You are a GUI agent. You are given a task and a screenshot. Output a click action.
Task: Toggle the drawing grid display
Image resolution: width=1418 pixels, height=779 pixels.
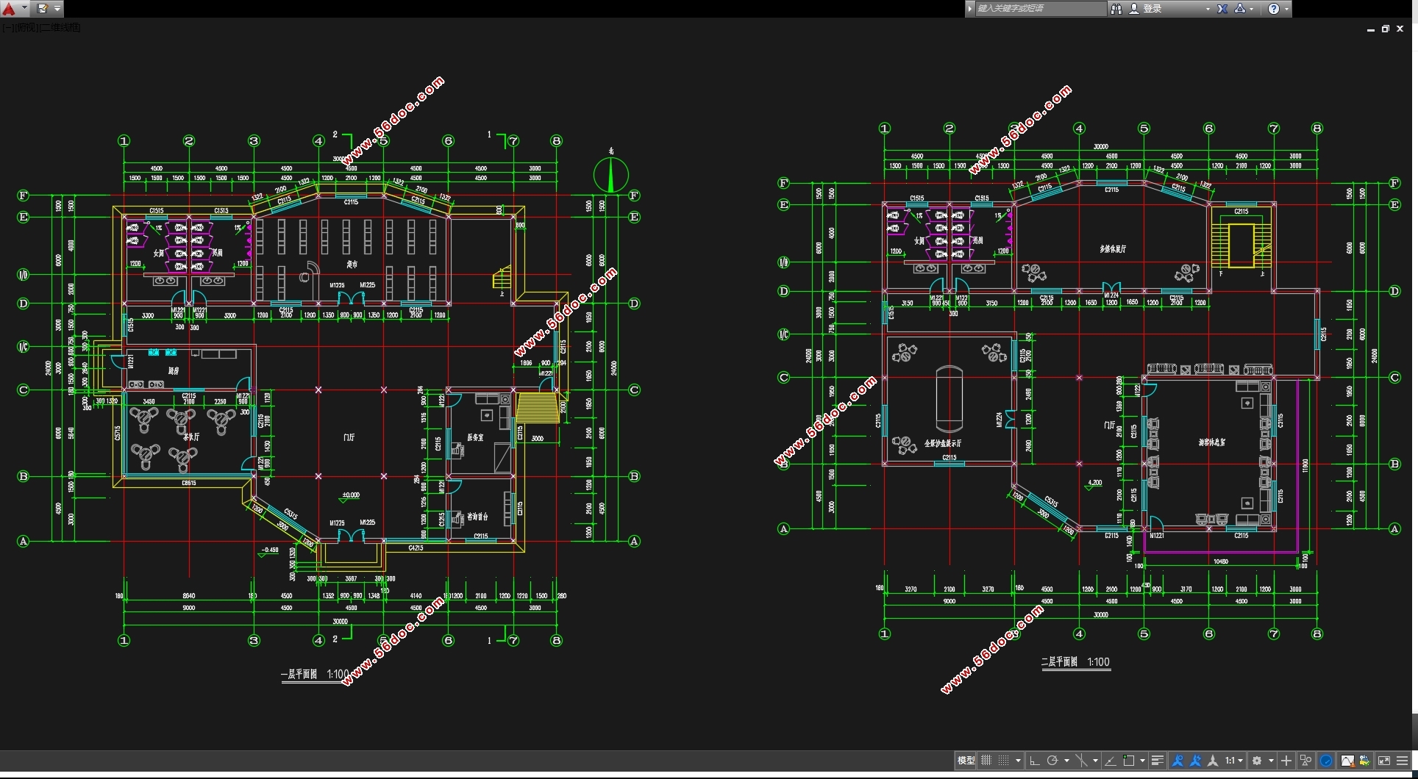pyautogui.click(x=986, y=761)
